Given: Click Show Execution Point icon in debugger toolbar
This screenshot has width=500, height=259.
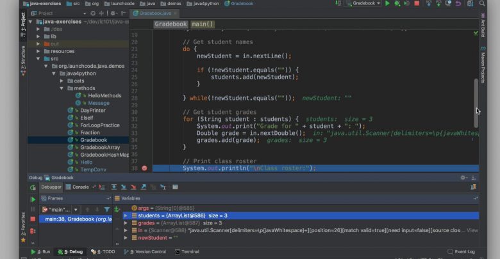Looking at the screenshot, I should 102,187.
